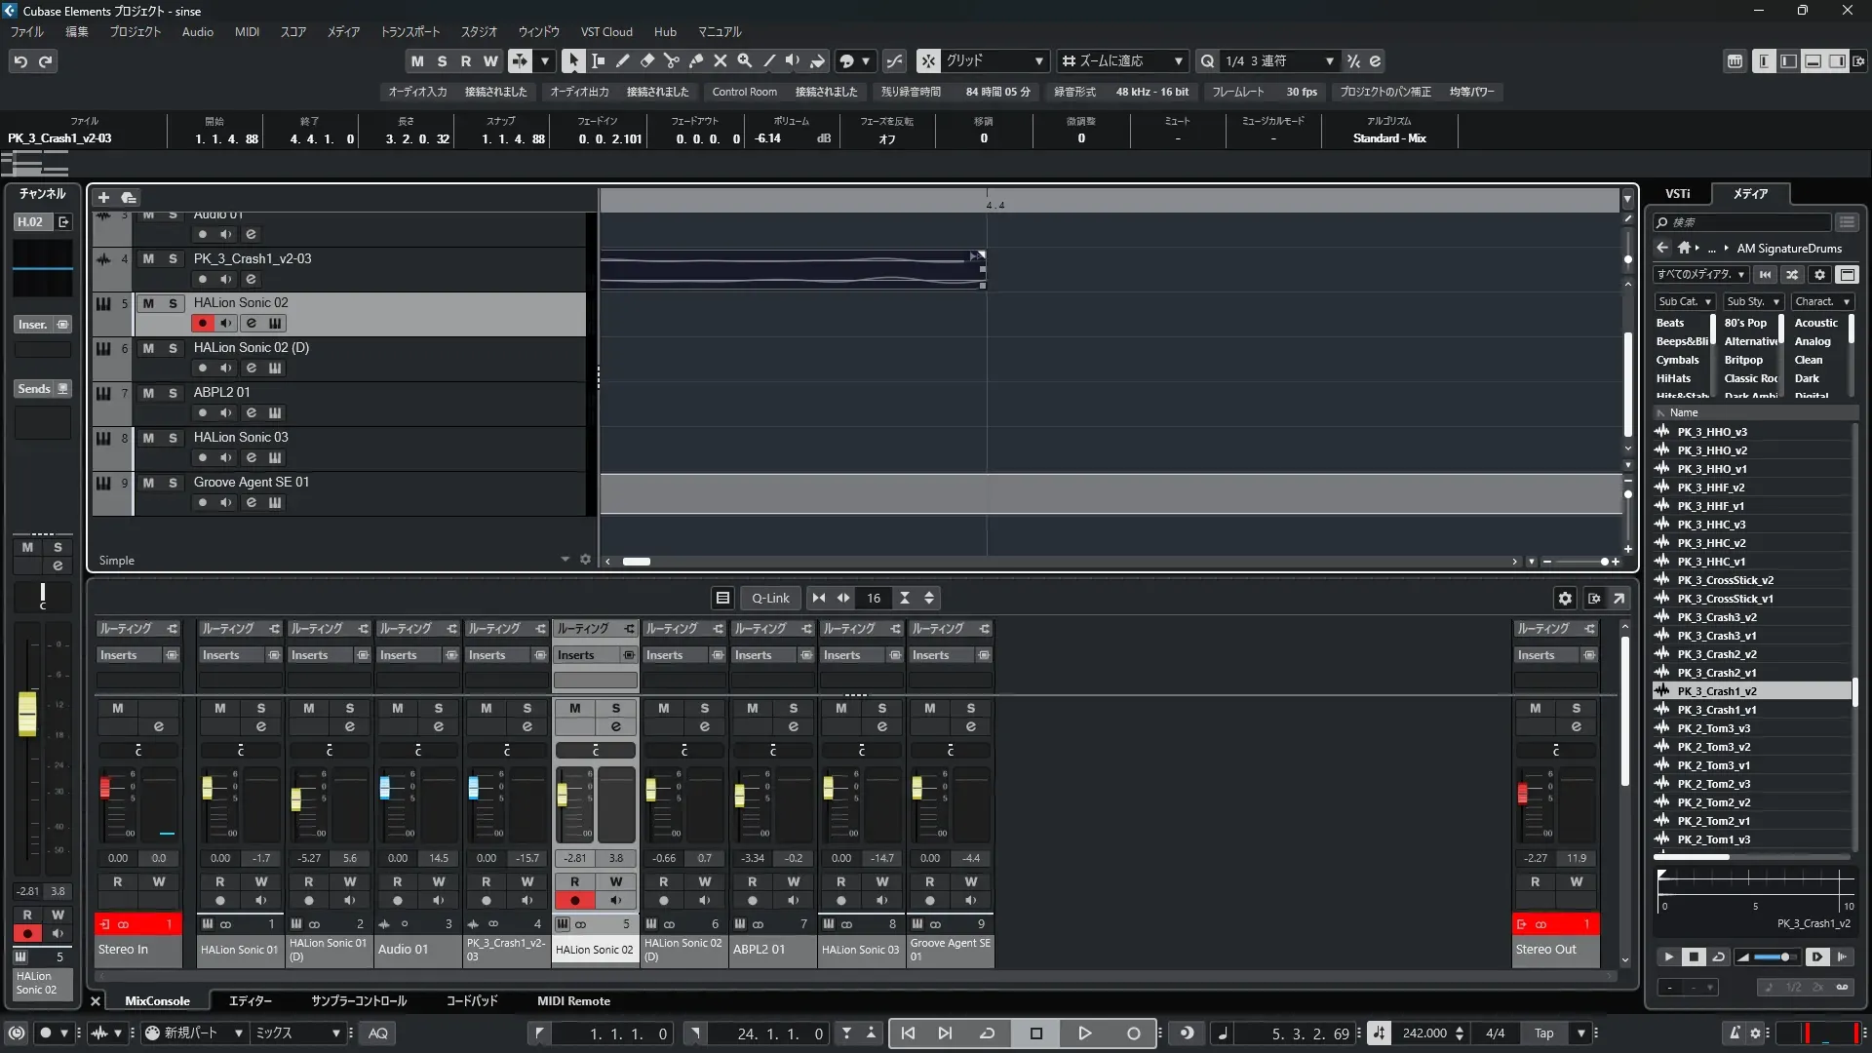Click the Undo arrow icon
The width and height of the screenshot is (1872, 1053).
(20, 61)
